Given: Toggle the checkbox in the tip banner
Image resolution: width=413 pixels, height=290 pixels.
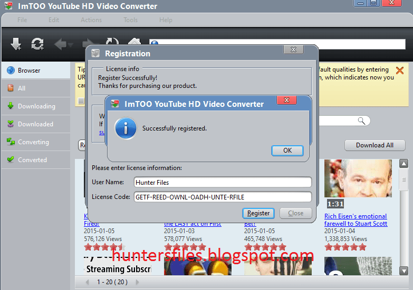Looking at the screenshot, I should [x=81, y=101].
